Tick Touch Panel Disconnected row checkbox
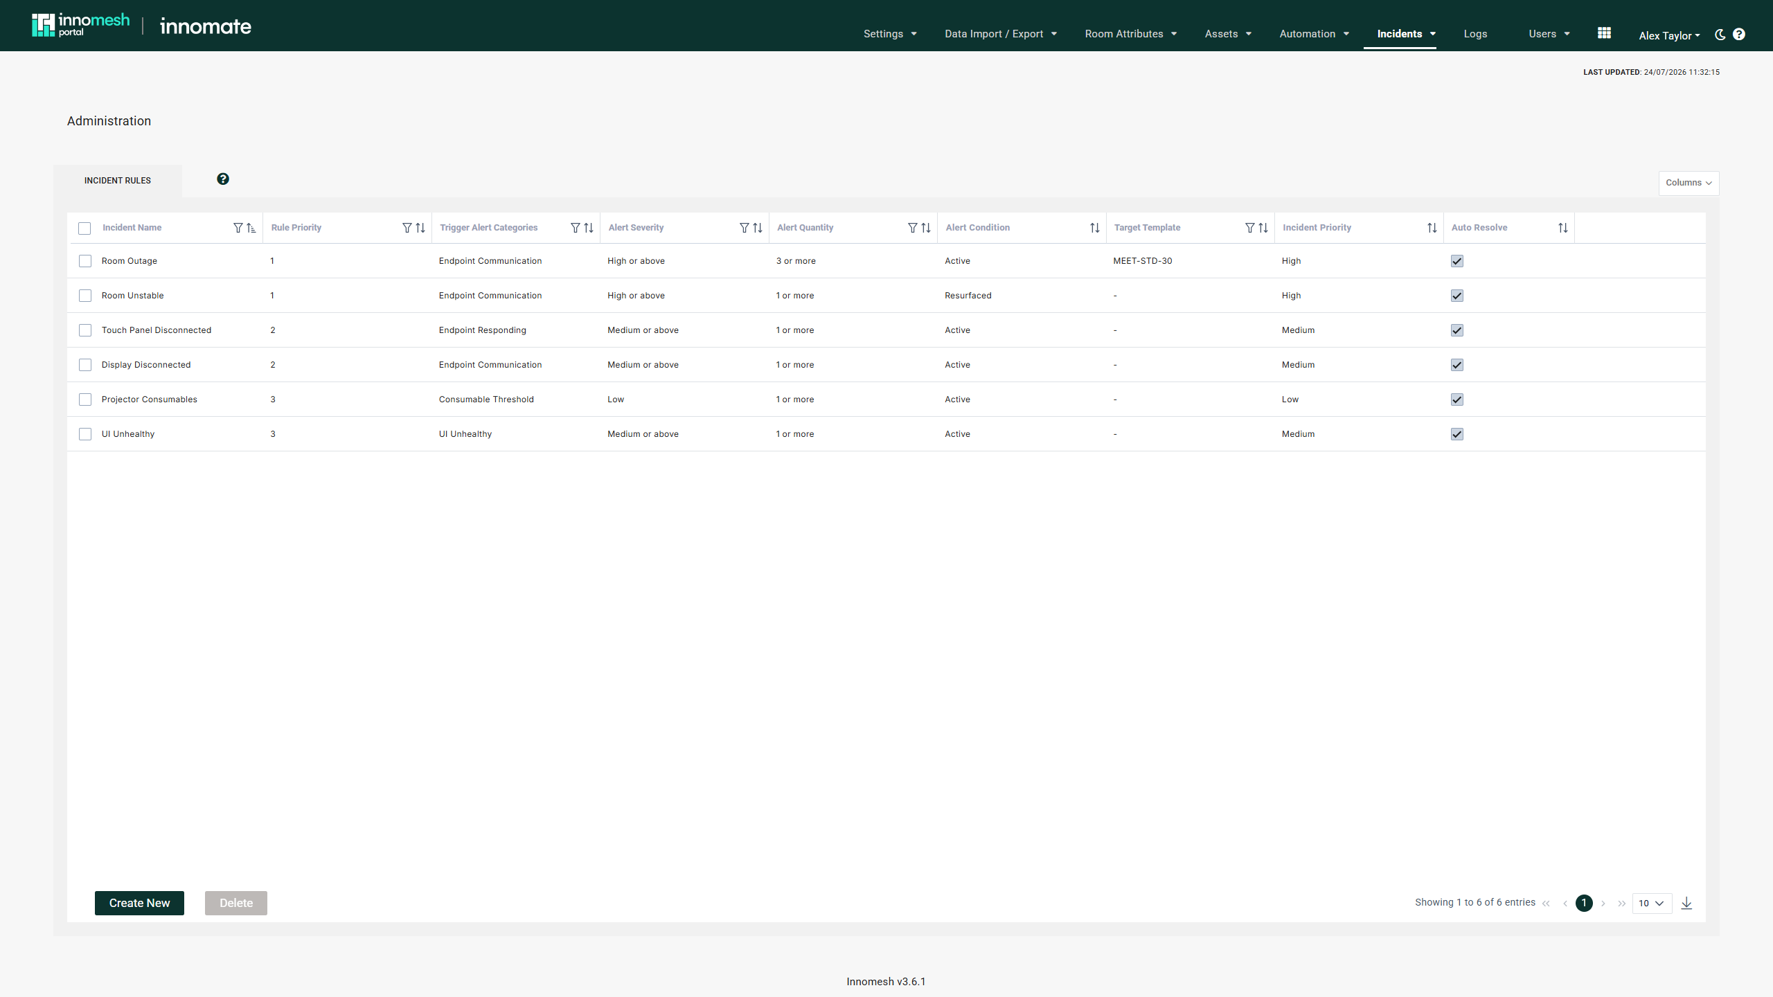Screen dimensions: 1773x997 pos(85,330)
